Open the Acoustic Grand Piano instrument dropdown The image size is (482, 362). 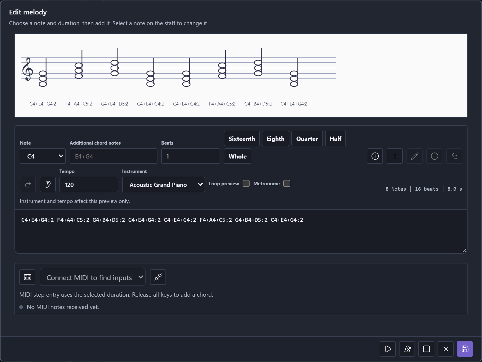coord(164,184)
